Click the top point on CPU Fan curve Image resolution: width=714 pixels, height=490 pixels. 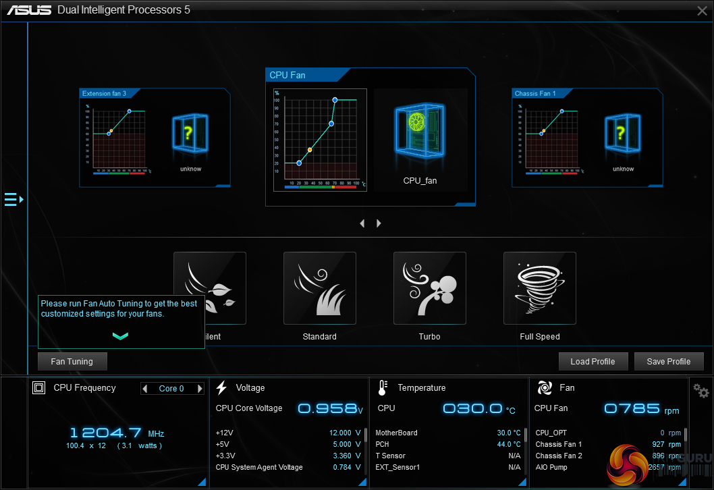(335, 100)
